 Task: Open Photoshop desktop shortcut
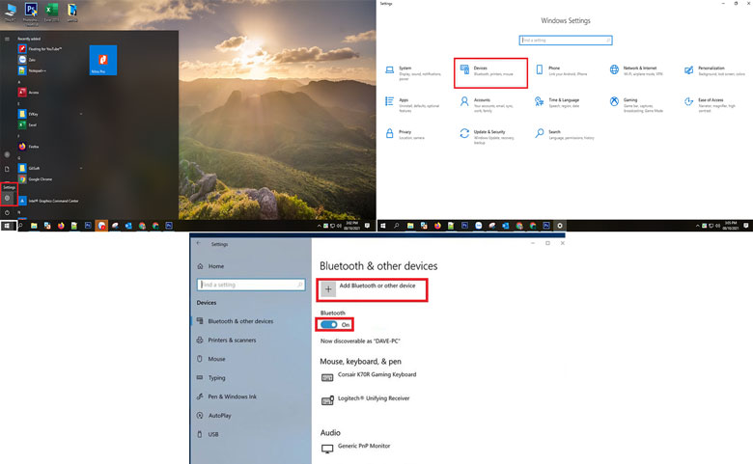[x=30, y=12]
